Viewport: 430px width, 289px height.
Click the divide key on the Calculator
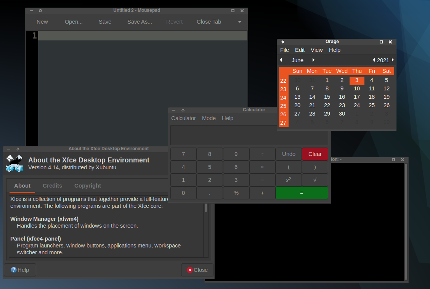click(x=262, y=154)
